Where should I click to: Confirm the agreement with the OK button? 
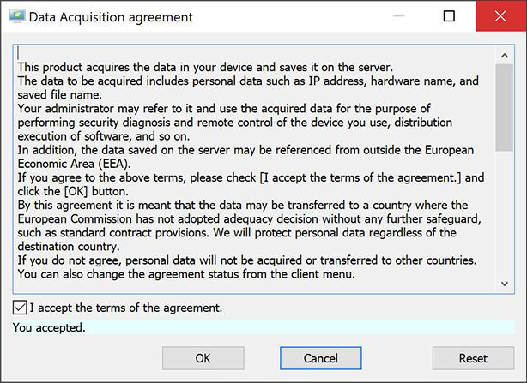[x=203, y=358]
